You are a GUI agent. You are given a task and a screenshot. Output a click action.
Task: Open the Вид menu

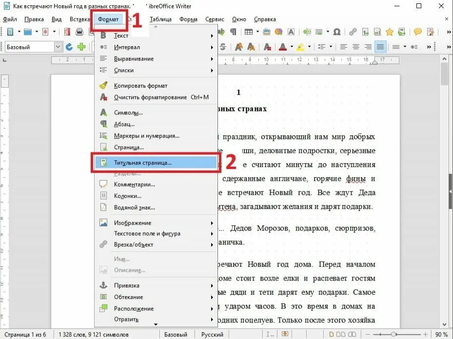pos(57,19)
